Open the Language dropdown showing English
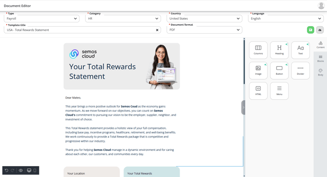The height and width of the screenshot is (177, 327). click(x=286, y=19)
